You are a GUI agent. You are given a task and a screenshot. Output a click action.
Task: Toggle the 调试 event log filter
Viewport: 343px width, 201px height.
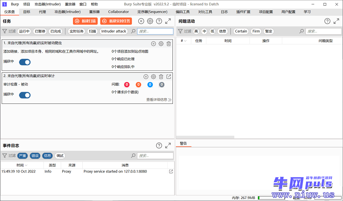[x=60, y=155]
